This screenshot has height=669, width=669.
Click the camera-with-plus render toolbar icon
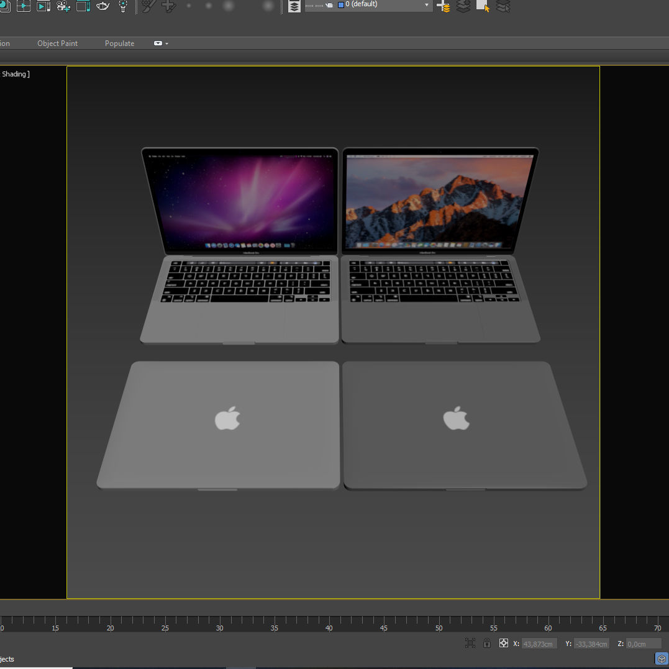63,6
